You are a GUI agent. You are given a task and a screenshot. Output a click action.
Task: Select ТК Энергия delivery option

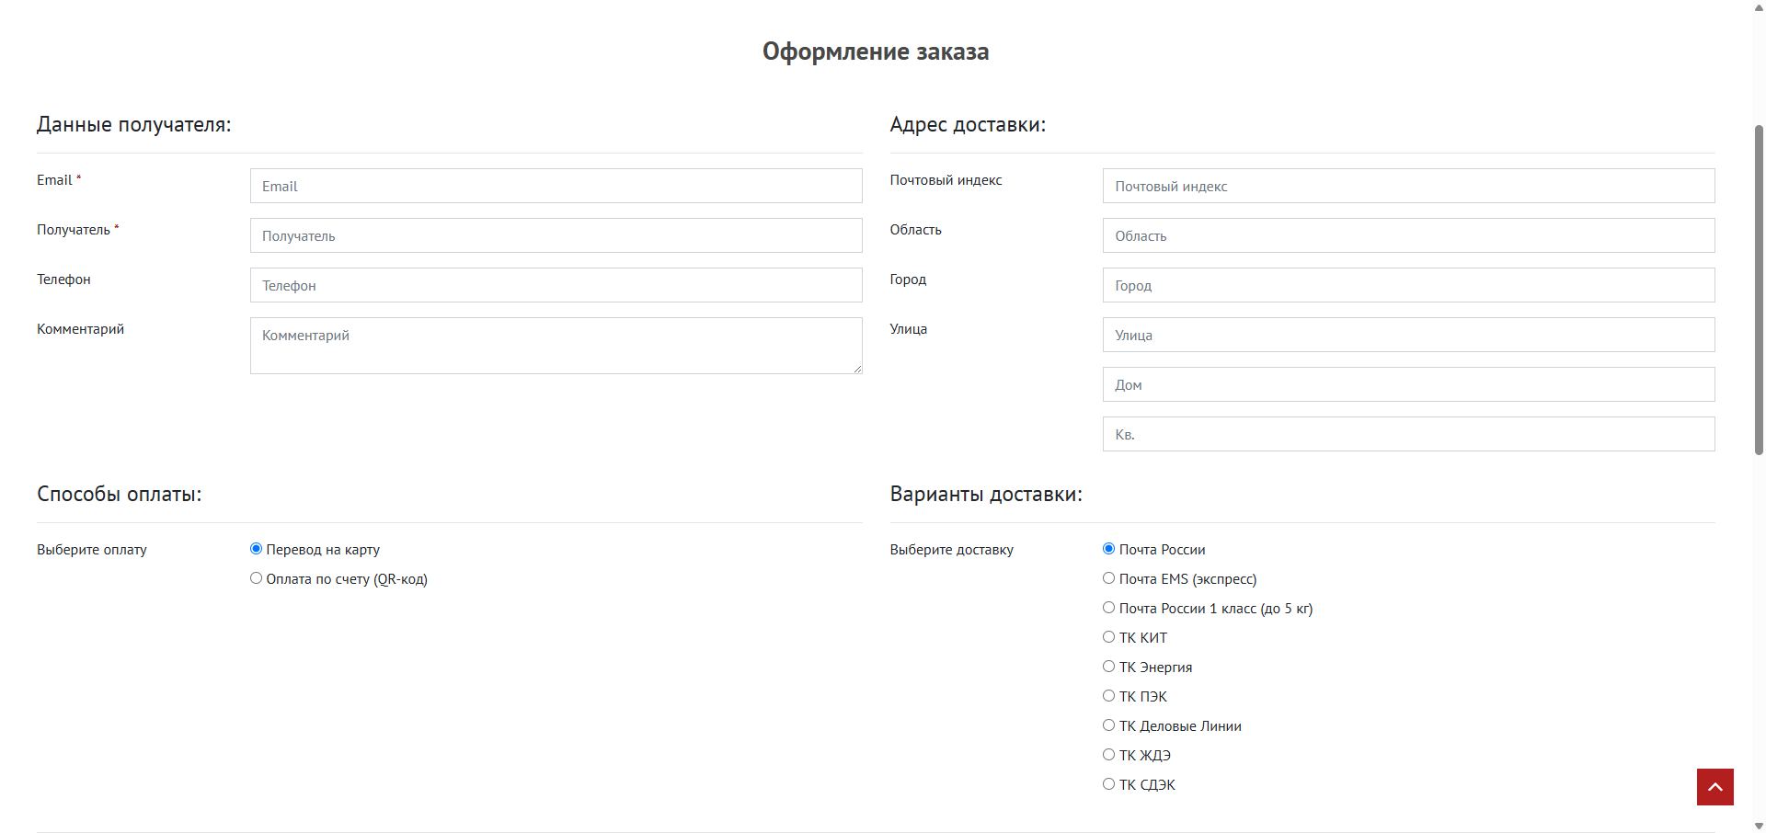tap(1108, 667)
